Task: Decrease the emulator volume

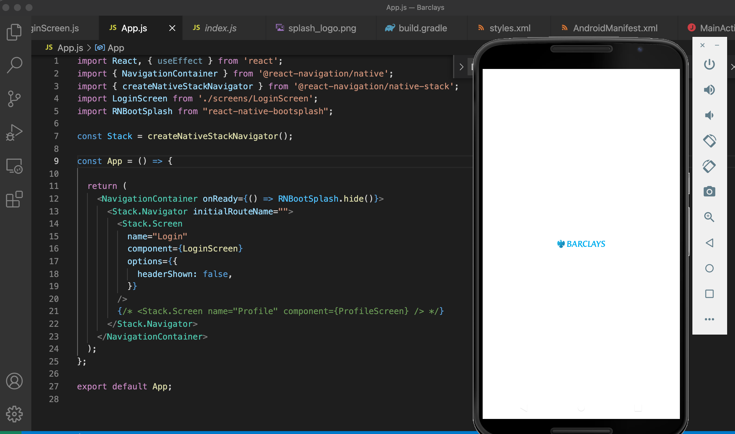Action: pyautogui.click(x=709, y=115)
